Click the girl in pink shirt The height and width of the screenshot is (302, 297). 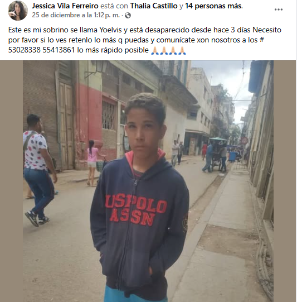coord(92,163)
